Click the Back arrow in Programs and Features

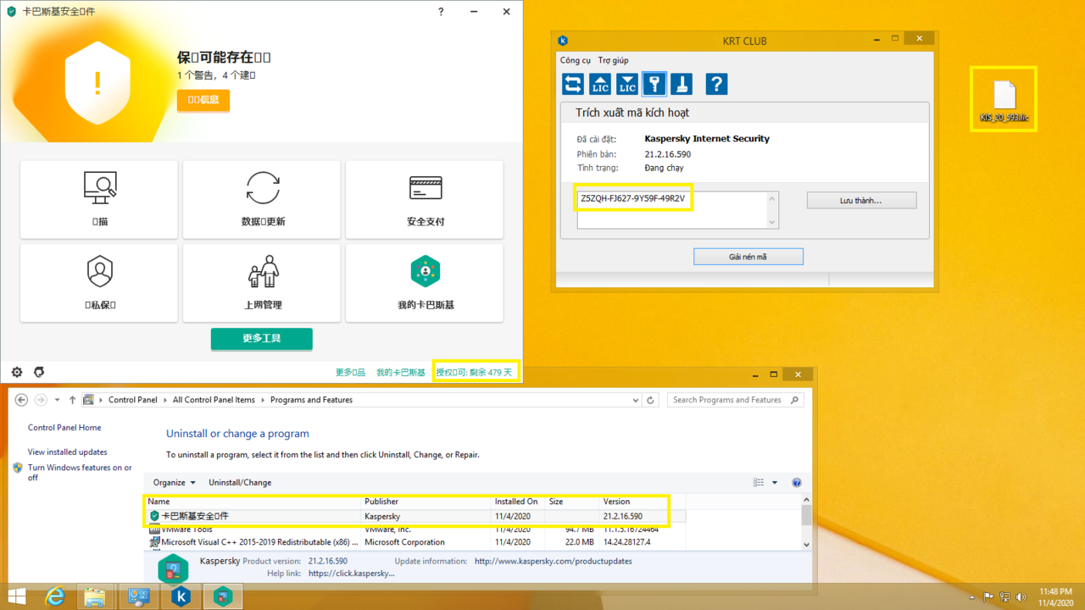21,400
